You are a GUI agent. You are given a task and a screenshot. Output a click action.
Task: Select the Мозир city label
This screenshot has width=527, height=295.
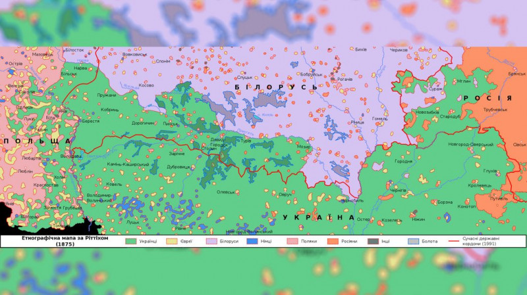tap(304, 146)
